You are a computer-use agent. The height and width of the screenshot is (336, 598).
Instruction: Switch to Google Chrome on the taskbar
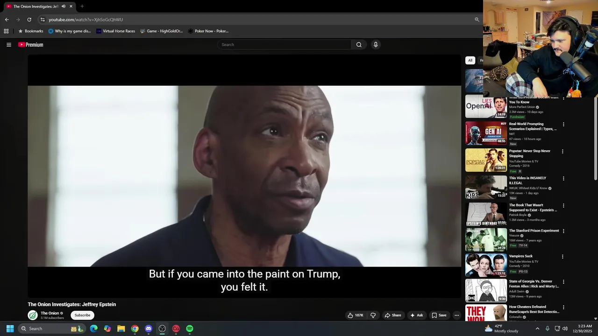click(135, 329)
